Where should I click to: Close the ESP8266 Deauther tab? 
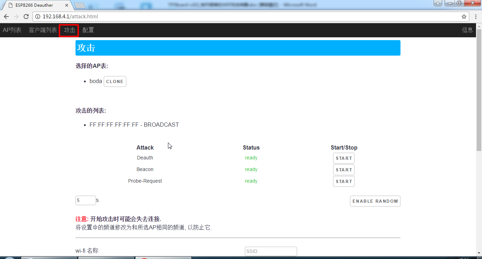(x=67, y=5)
